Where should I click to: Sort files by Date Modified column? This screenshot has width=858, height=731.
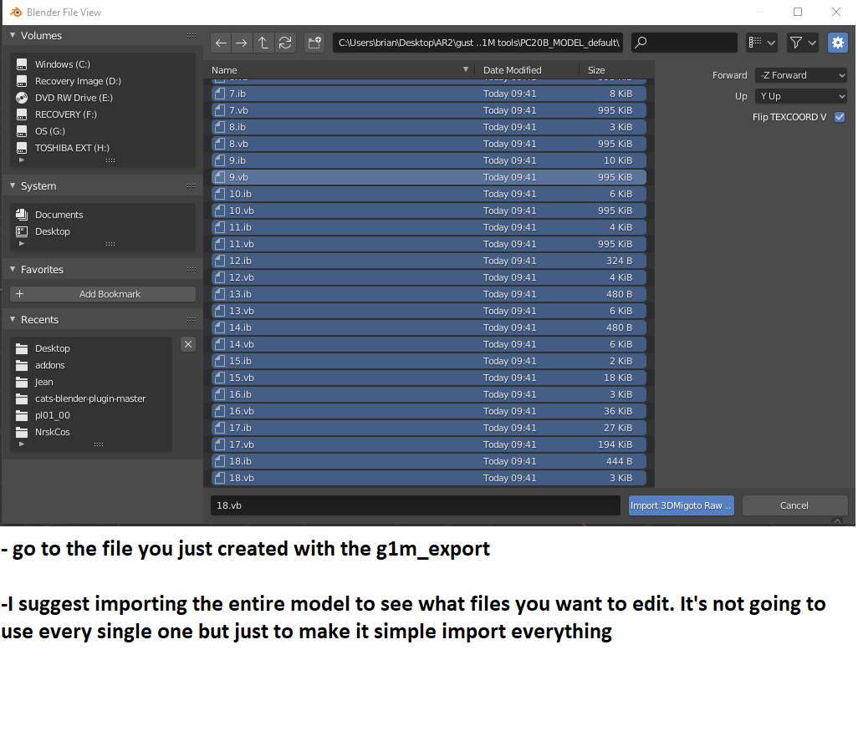(x=512, y=70)
